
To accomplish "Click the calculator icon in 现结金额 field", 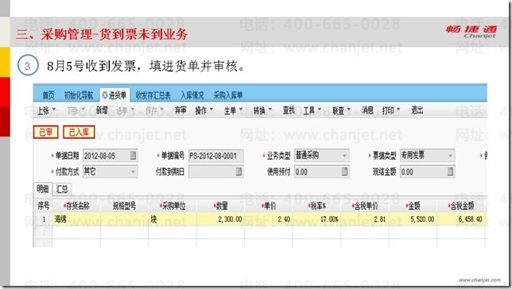I will tap(450, 171).
